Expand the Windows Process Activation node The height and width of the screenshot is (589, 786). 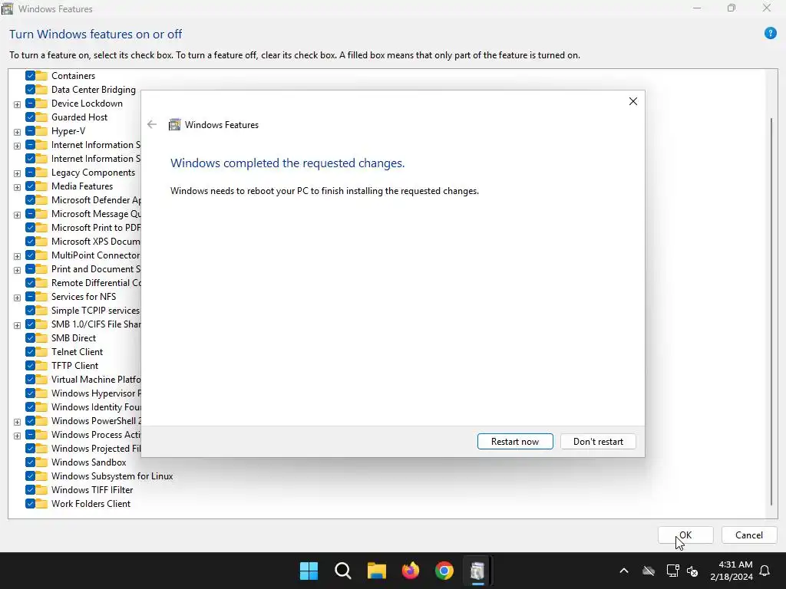pyautogui.click(x=17, y=436)
